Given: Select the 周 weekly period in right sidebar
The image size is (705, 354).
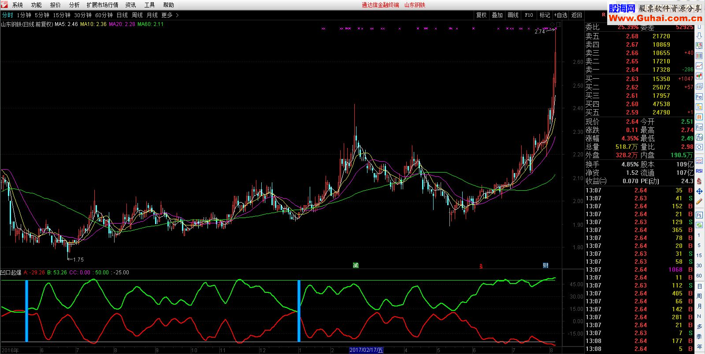Looking at the screenshot, I should (699, 296).
